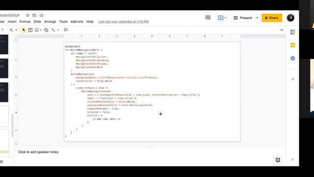
Task: Open the Tasks side panel icon
Action: [x=292, y=59]
